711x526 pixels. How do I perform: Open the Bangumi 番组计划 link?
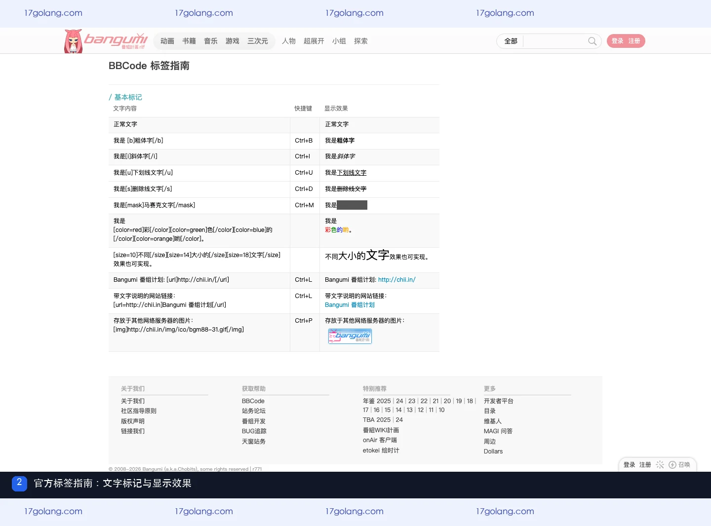click(350, 305)
